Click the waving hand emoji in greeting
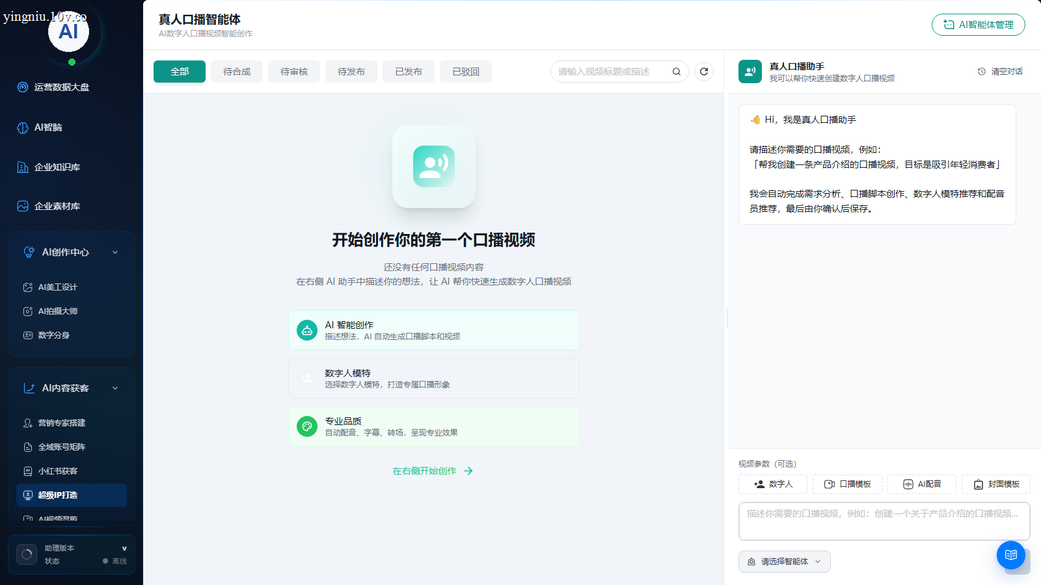 755,120
